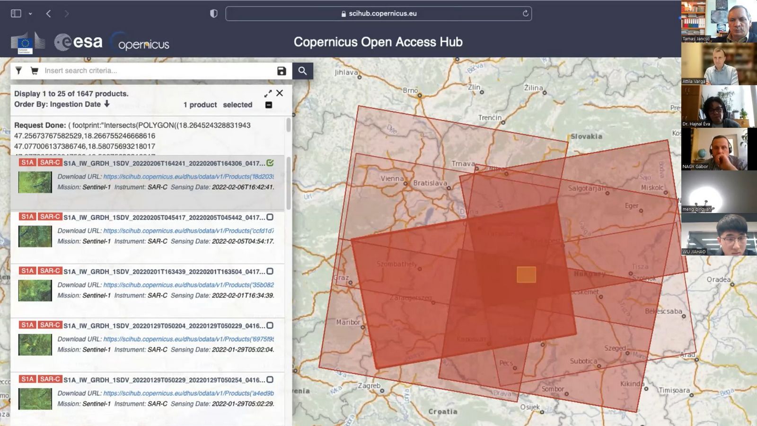Screen dimensions: 757x426
Task: Select product title S1A_IW_GRDH_1SDV_20220205T045417
Action: click(x=164, y=217)
